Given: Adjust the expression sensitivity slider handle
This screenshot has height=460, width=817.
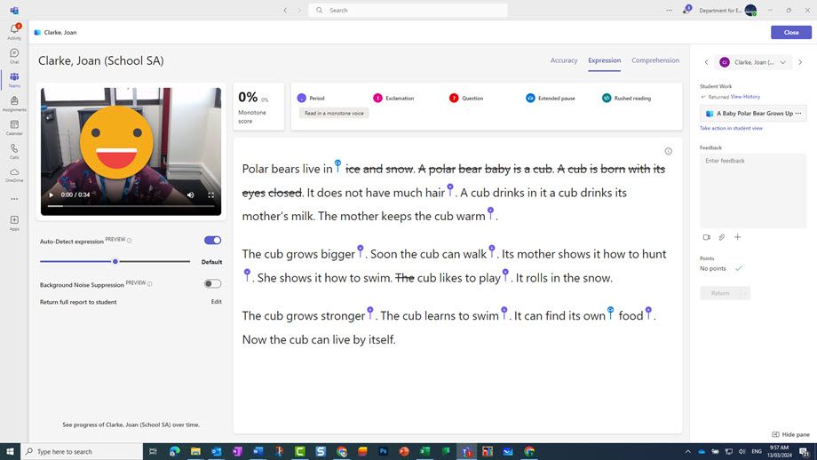Looking at the screenshot, I should 115,261.
